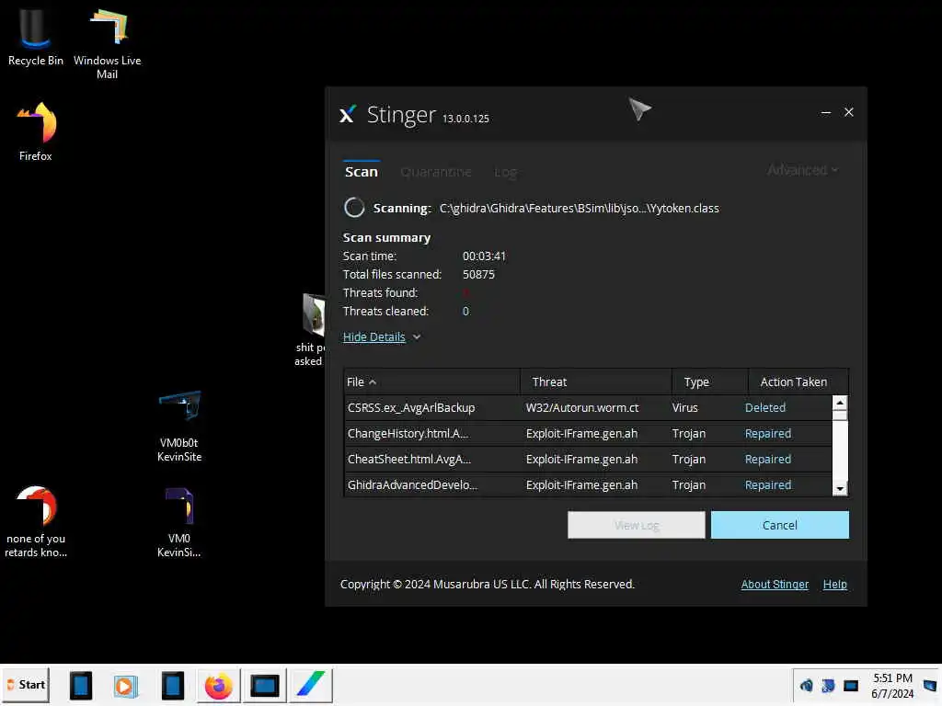Click the scrollbar down arrow in threat list
Viewport: 942px width, 706px height.
click(840, 489)
